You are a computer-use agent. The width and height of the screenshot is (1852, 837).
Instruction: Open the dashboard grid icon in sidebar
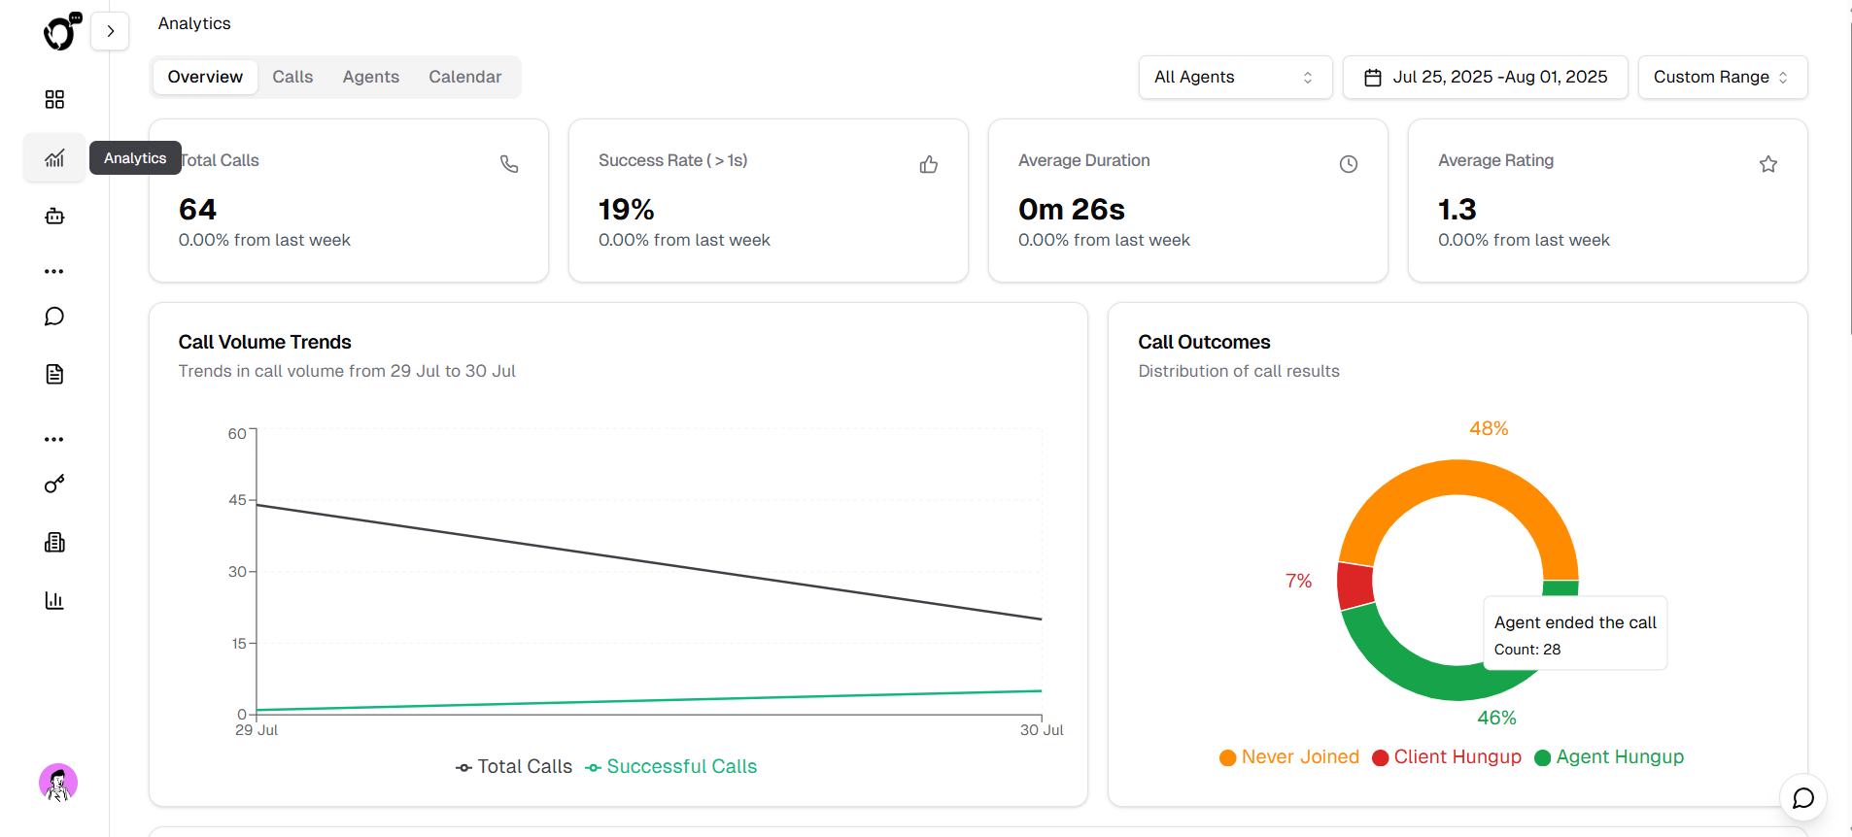[54, 99]
